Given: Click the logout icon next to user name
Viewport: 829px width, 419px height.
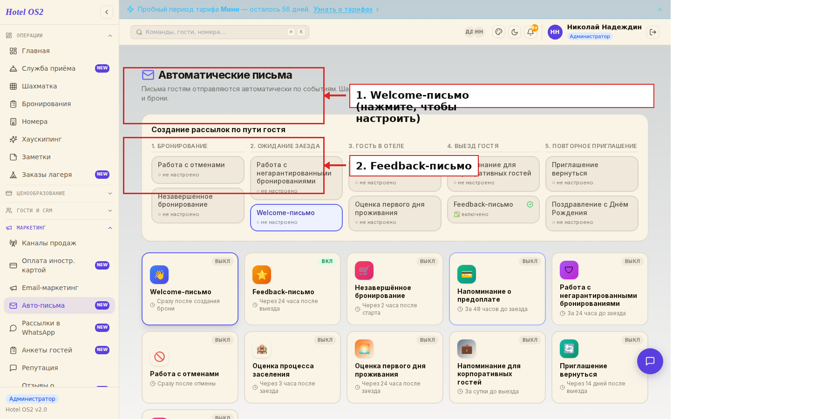Looking at the screenshot, I should [x=653, y=32].
